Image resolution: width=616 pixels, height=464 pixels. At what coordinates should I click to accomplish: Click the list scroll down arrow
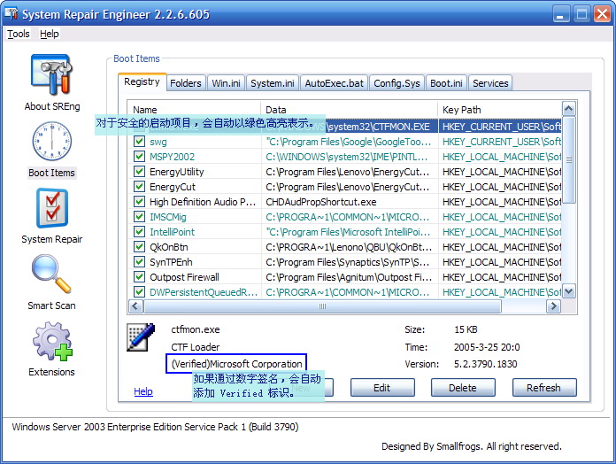pyautogui.click(x=569, y=291)
